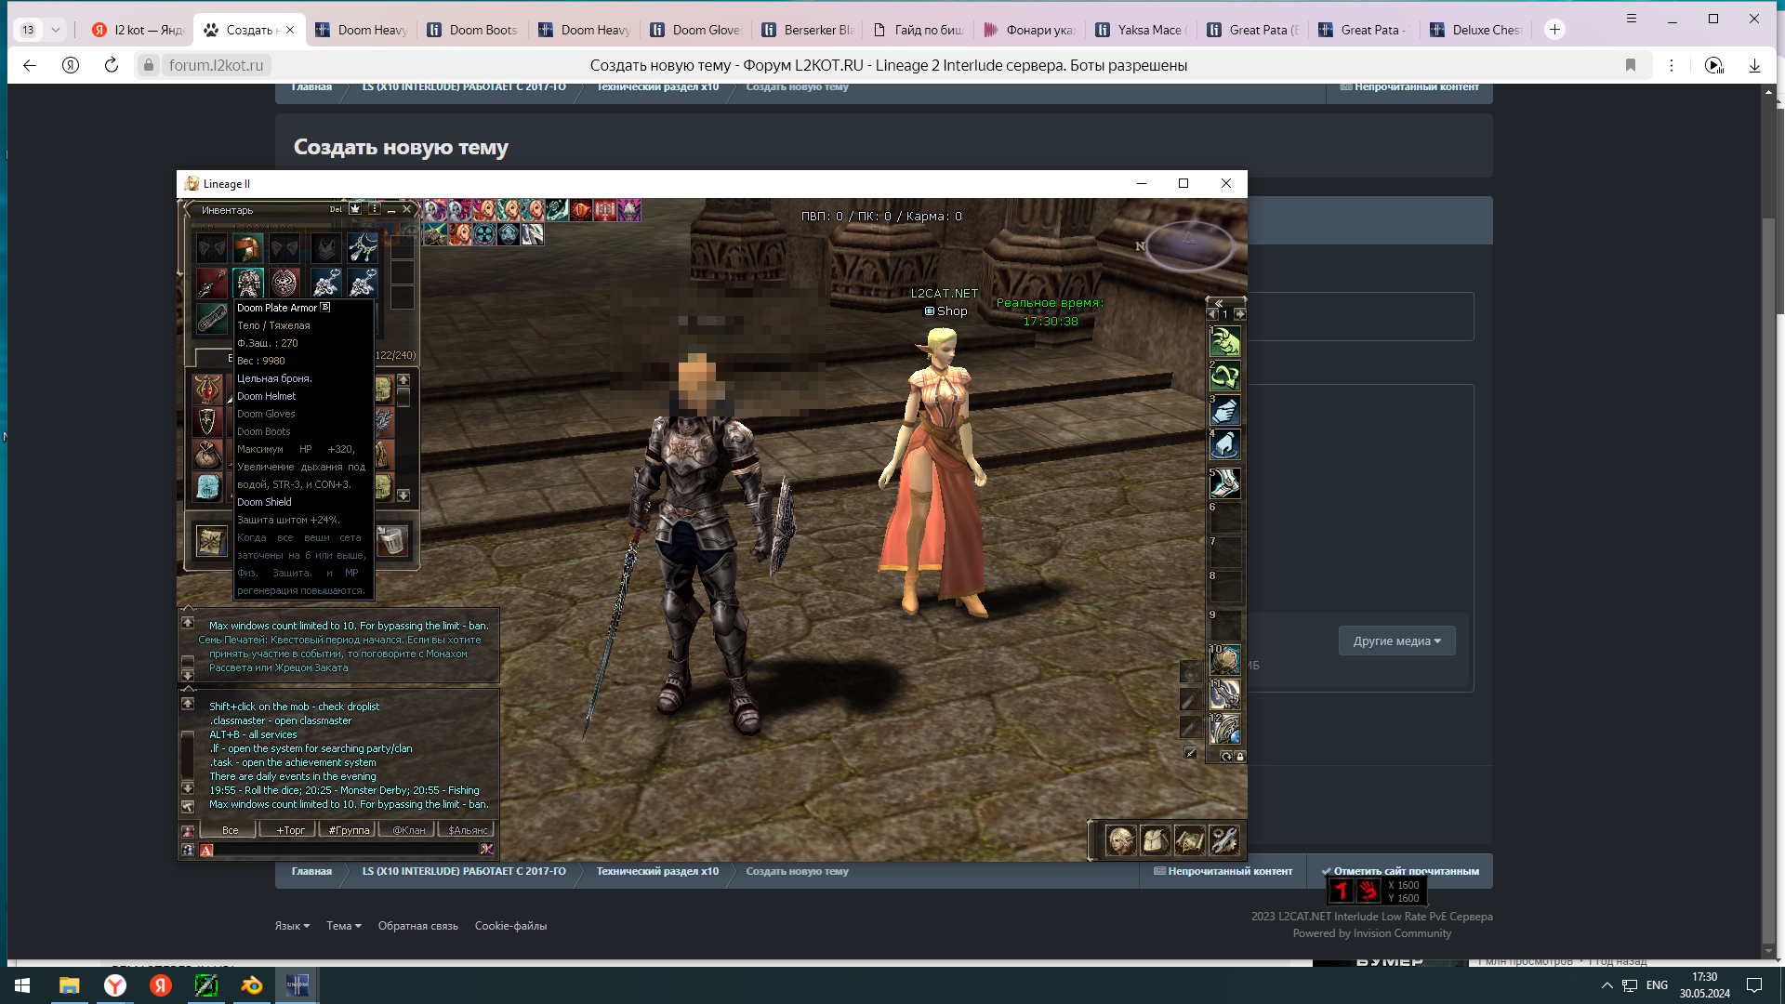Click the Обратная связь footer link

point(417,926)
